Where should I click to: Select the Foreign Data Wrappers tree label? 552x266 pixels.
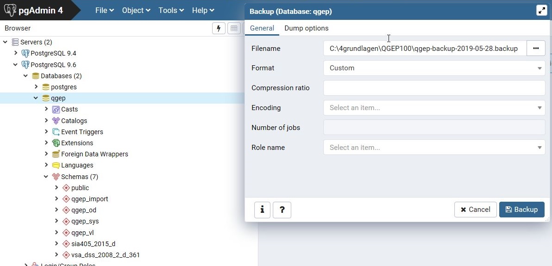[94, 154]
